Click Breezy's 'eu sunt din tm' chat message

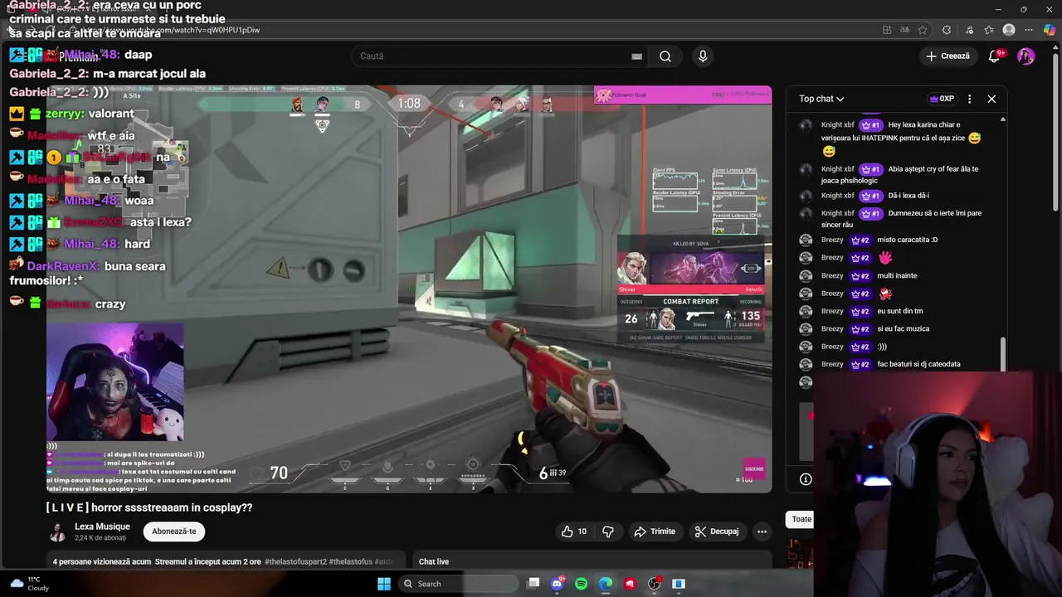coord(899,311)
